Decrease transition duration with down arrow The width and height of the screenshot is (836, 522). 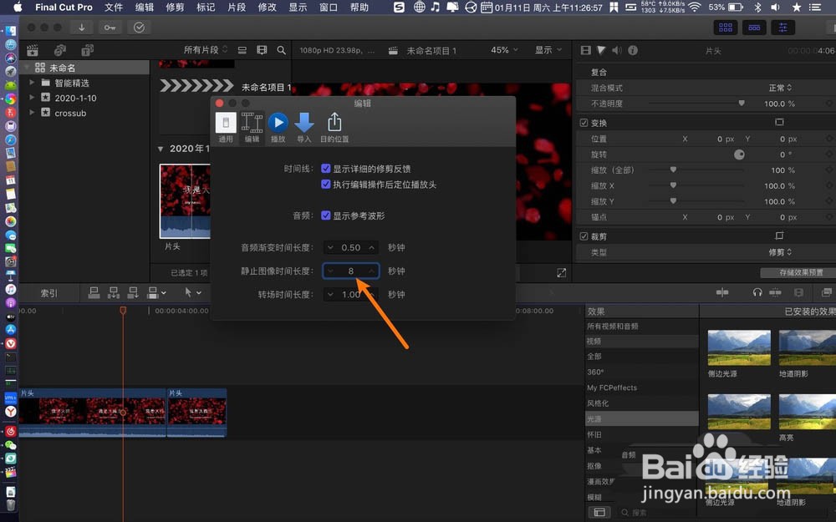pos(330,294)
